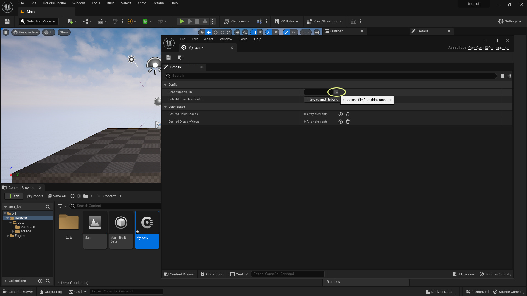Screen dimensions: 527x296
Task: Play the level in editor
Action: (x=182, y=21)
